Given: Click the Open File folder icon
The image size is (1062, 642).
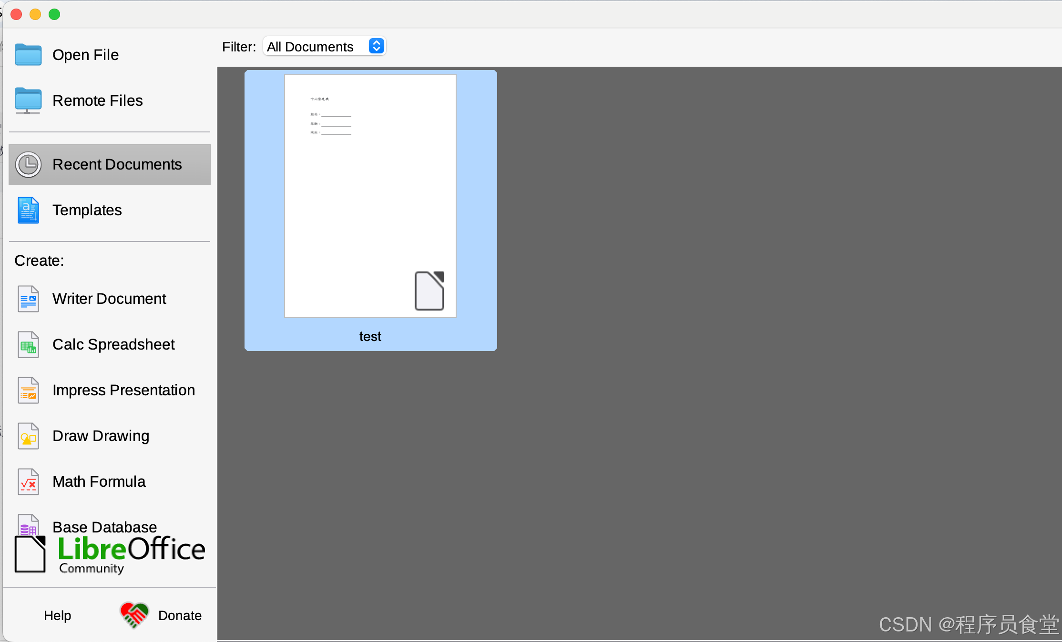Looking at the screenshot, I should click(28, 55).
